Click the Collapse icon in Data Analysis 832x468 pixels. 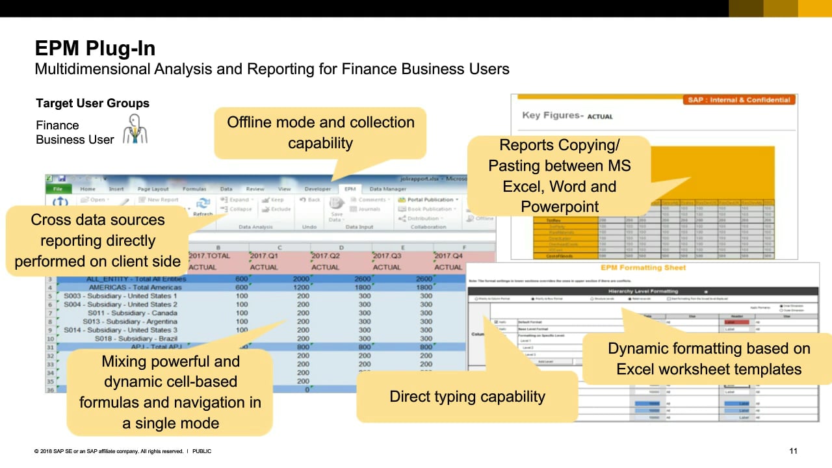click(x=224, y=209)
